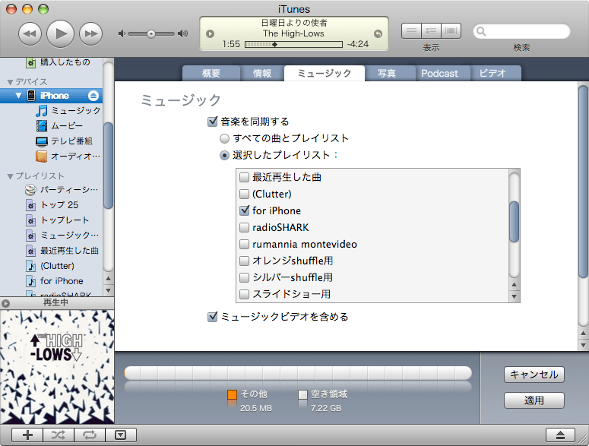The width and height of the screenshot is (589, 446).
Task: Click the orange その他 capacity swatch
Action: tap(232, 395)
